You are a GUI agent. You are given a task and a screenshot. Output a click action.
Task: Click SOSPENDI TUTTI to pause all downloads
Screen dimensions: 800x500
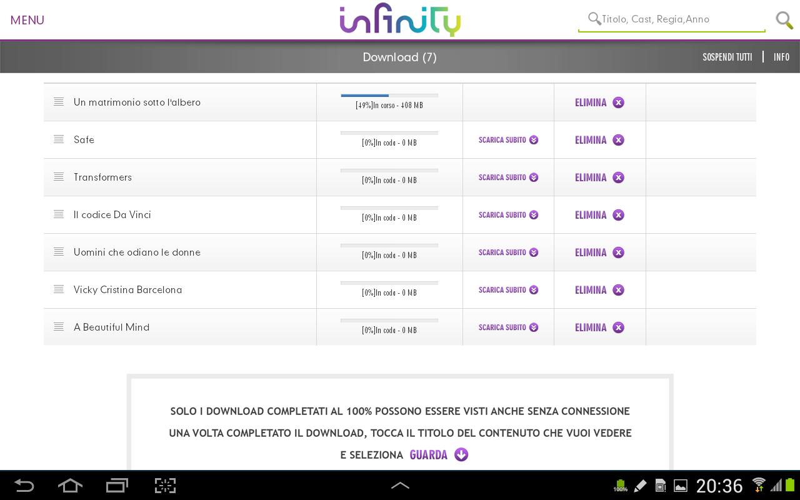pos(727,56)
